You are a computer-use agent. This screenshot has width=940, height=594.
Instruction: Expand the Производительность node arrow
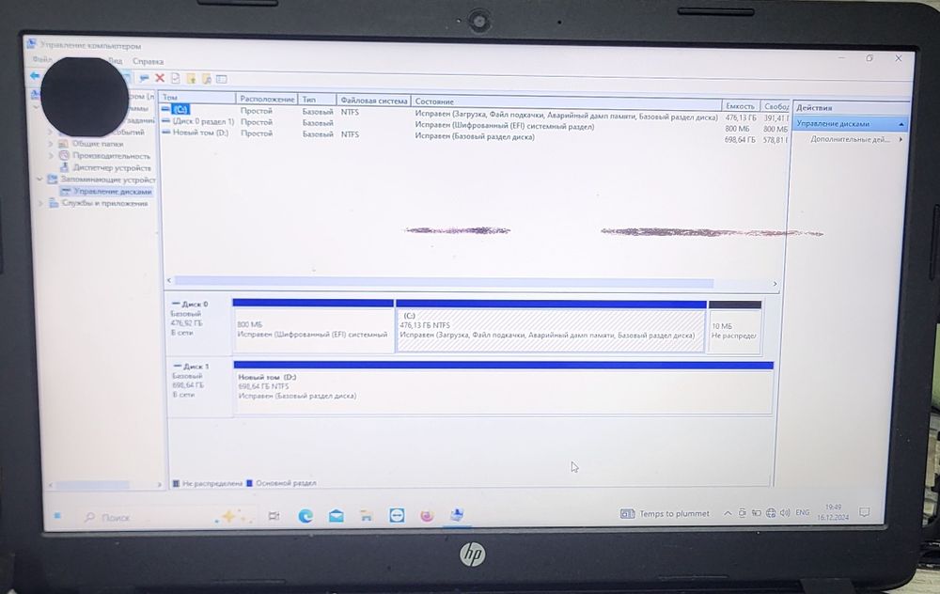pos(51,156)
